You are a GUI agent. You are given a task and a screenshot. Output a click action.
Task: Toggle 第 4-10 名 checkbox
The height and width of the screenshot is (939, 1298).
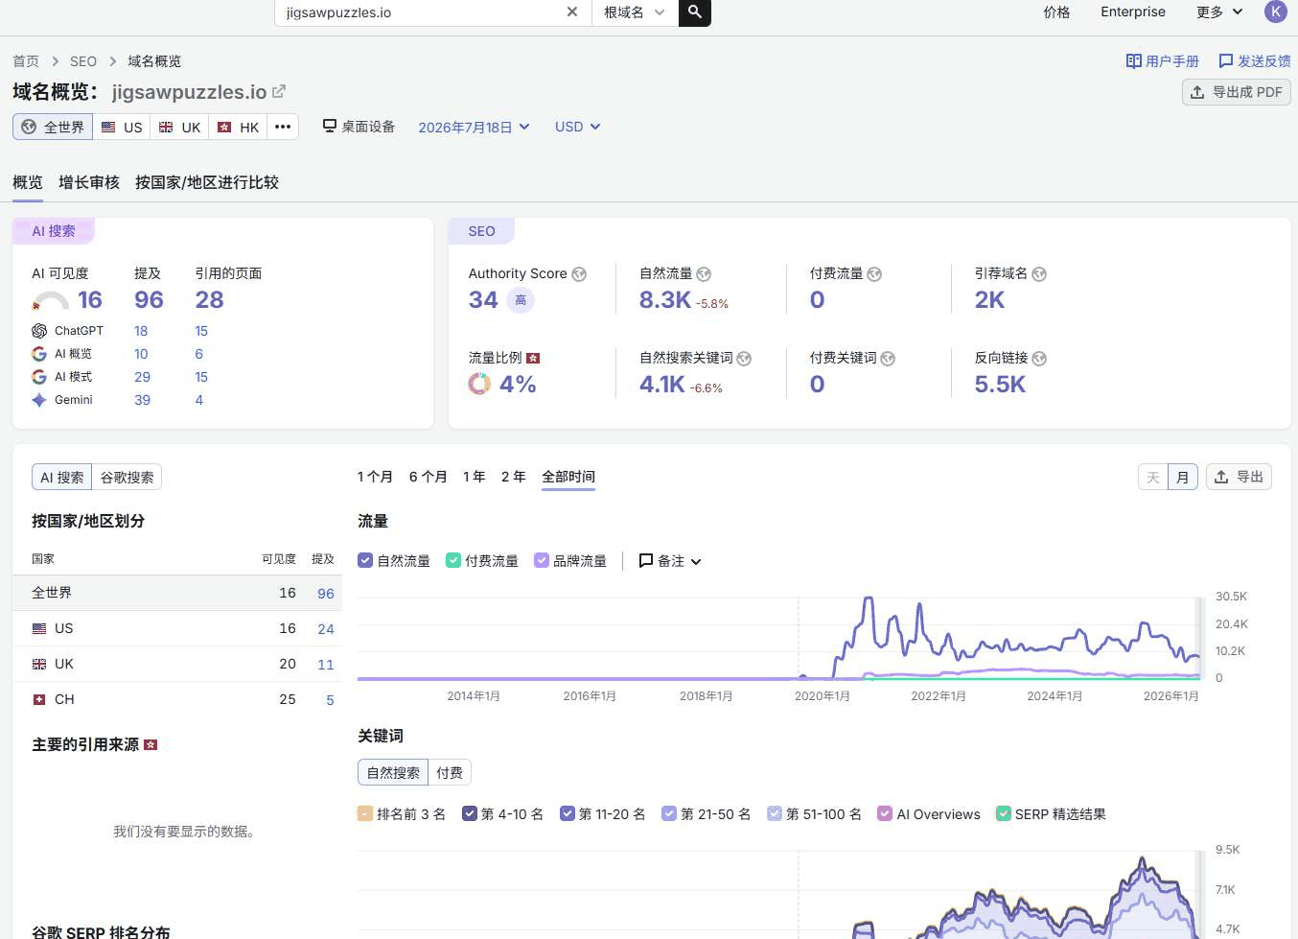(470, 814)
